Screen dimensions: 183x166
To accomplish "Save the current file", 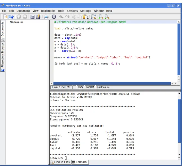I will [x=32, y=17].
